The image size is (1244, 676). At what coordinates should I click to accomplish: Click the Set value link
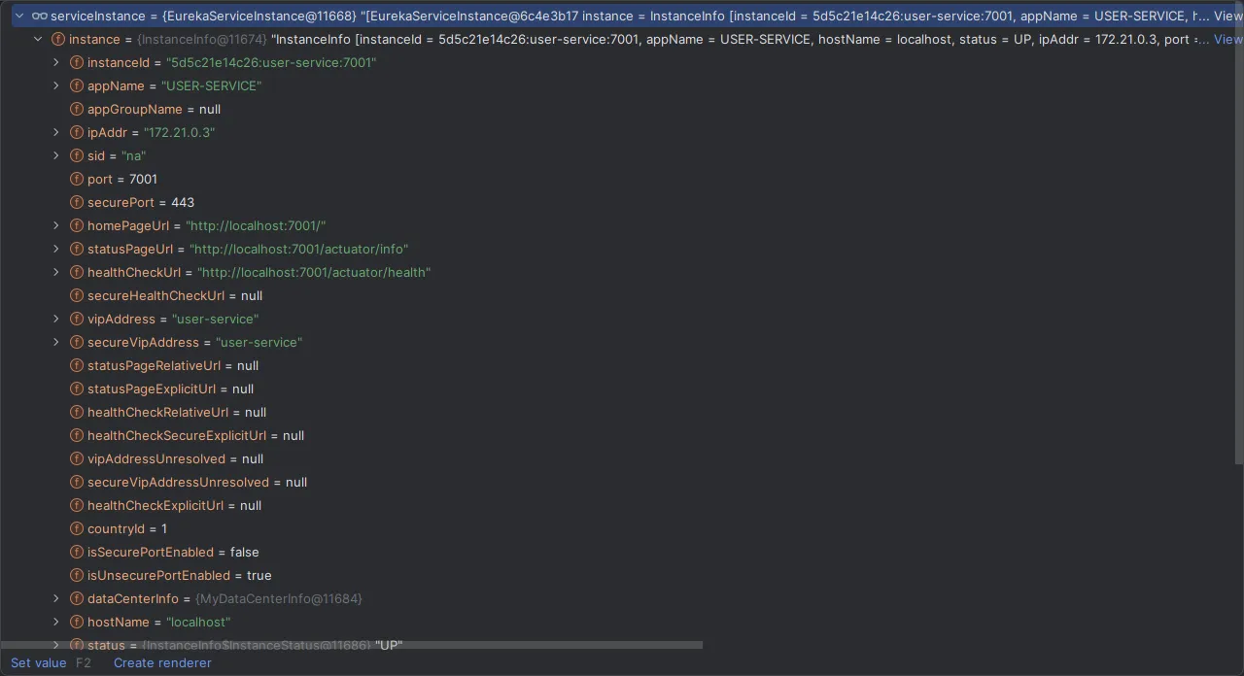(38, 662)
